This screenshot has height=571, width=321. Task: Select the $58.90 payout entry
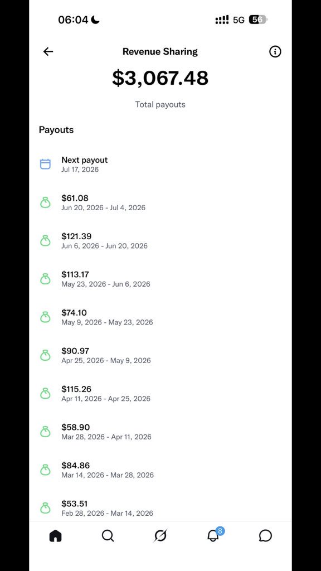coord(160,432)
